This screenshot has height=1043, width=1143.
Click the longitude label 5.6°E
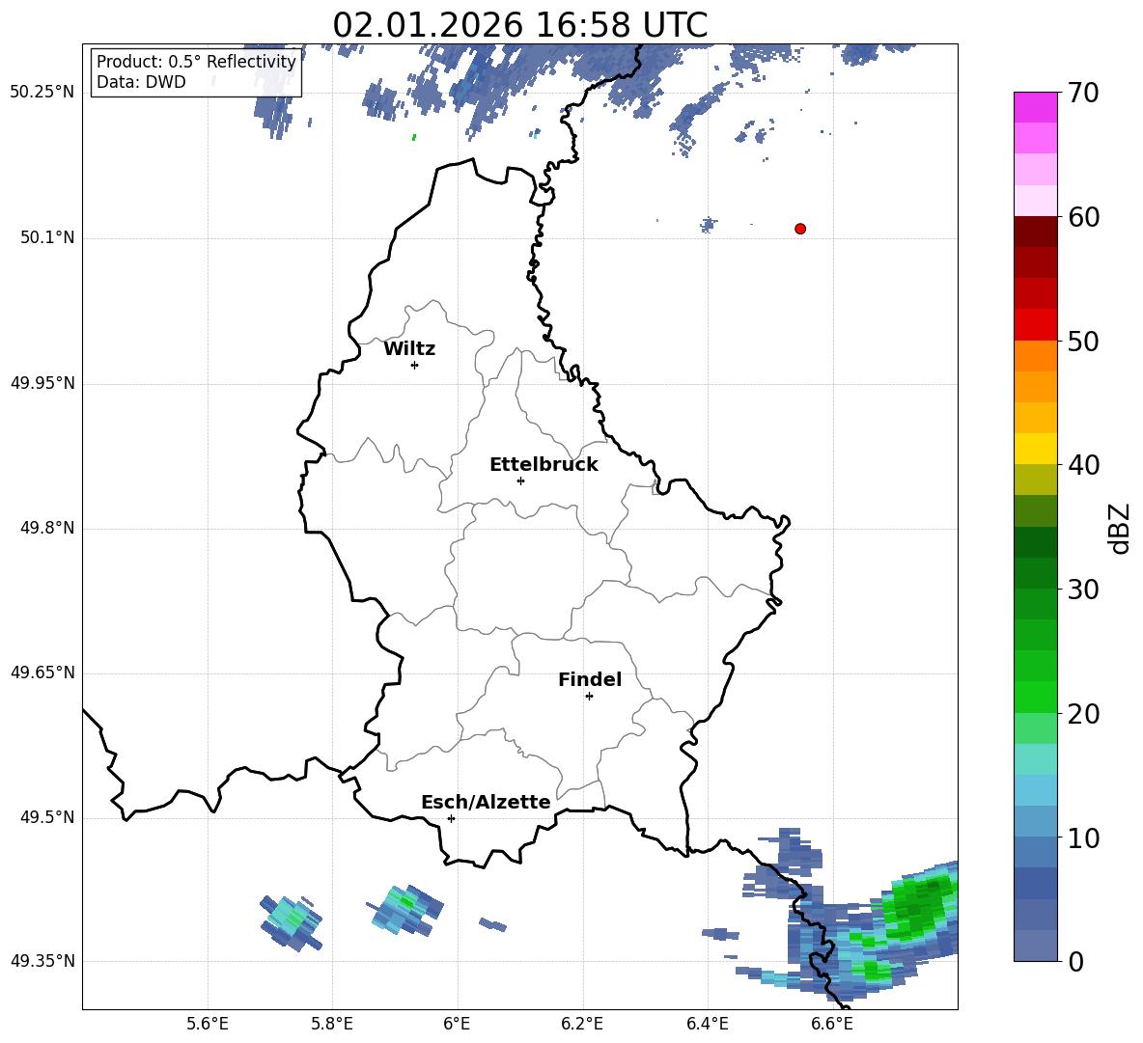208,1025
